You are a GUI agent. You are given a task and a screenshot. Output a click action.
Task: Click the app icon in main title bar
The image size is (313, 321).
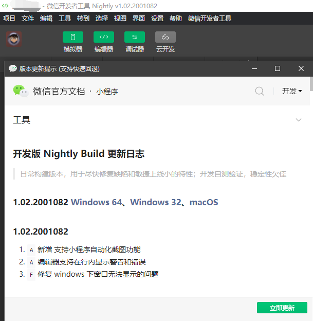5,6
